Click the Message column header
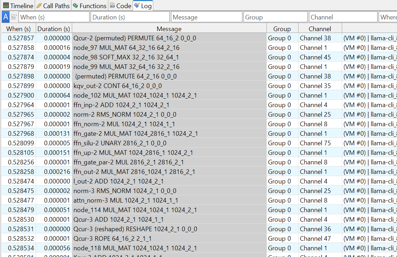This screenshot has width=397, height=257. tap(169, 29)
